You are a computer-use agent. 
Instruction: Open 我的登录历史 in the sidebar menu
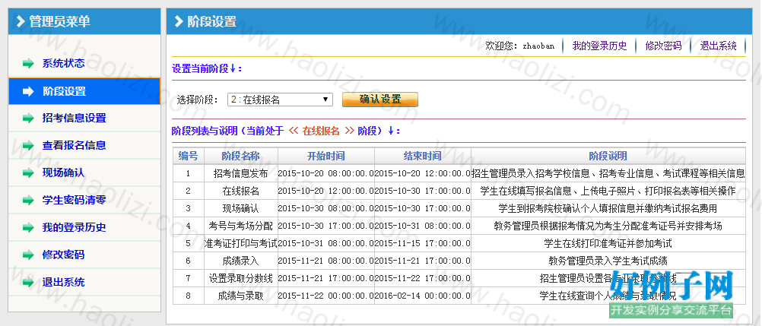(x=74, y=227)
